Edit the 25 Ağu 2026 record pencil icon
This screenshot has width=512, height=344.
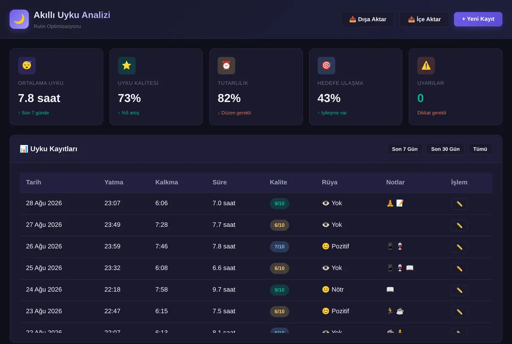pyautogui.click(x=460, y=268)
